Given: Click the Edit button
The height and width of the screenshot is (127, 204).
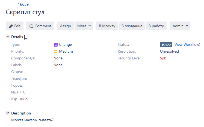Looking at the screenshot, I should 14,26.
